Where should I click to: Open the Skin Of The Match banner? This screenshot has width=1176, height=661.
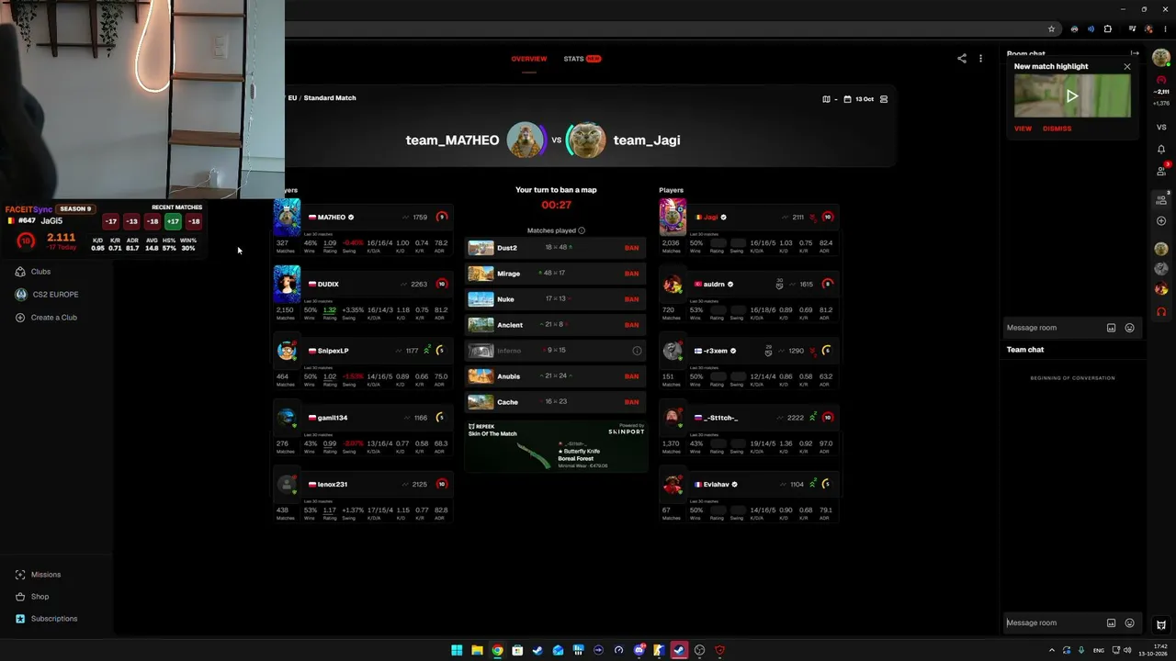(556, 446)
